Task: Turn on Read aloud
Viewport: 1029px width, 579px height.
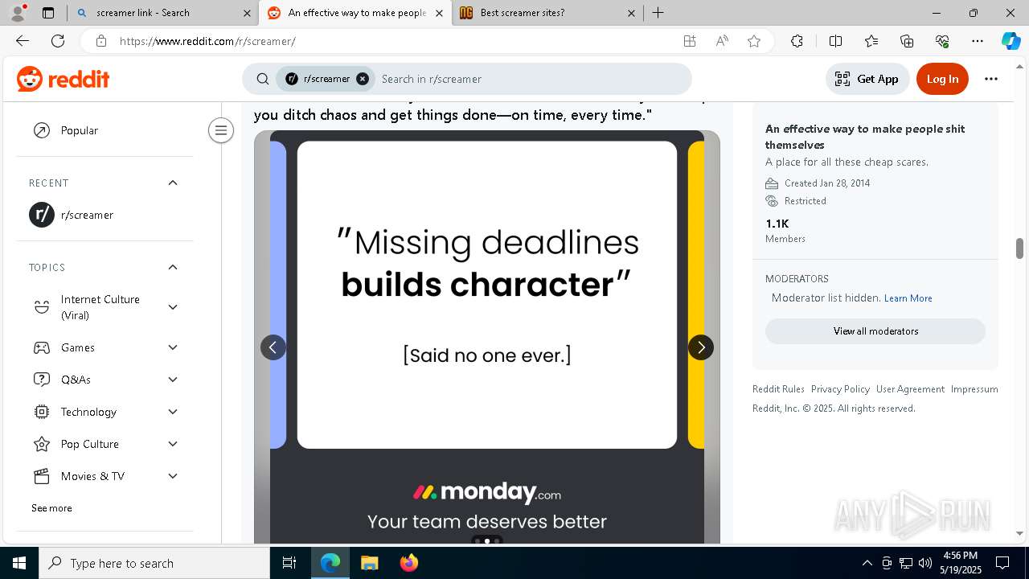Action: click(x=722, y=41)
